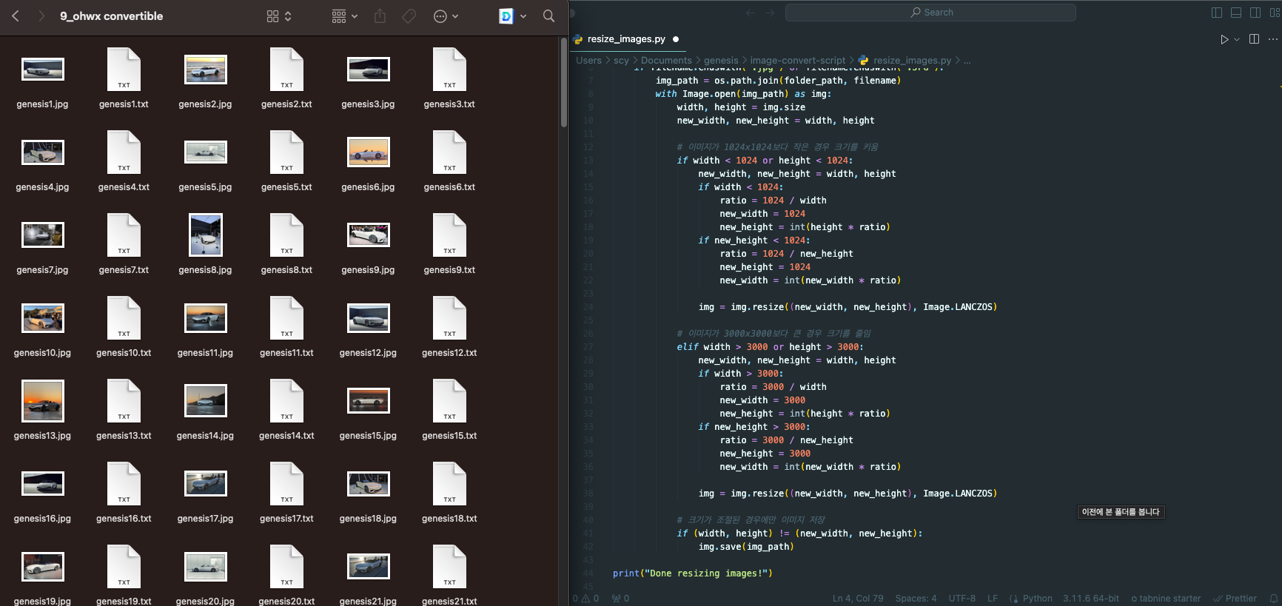Click genesis breadcrumb segment
Viewport: 1282px width, 606px height.
721,61
